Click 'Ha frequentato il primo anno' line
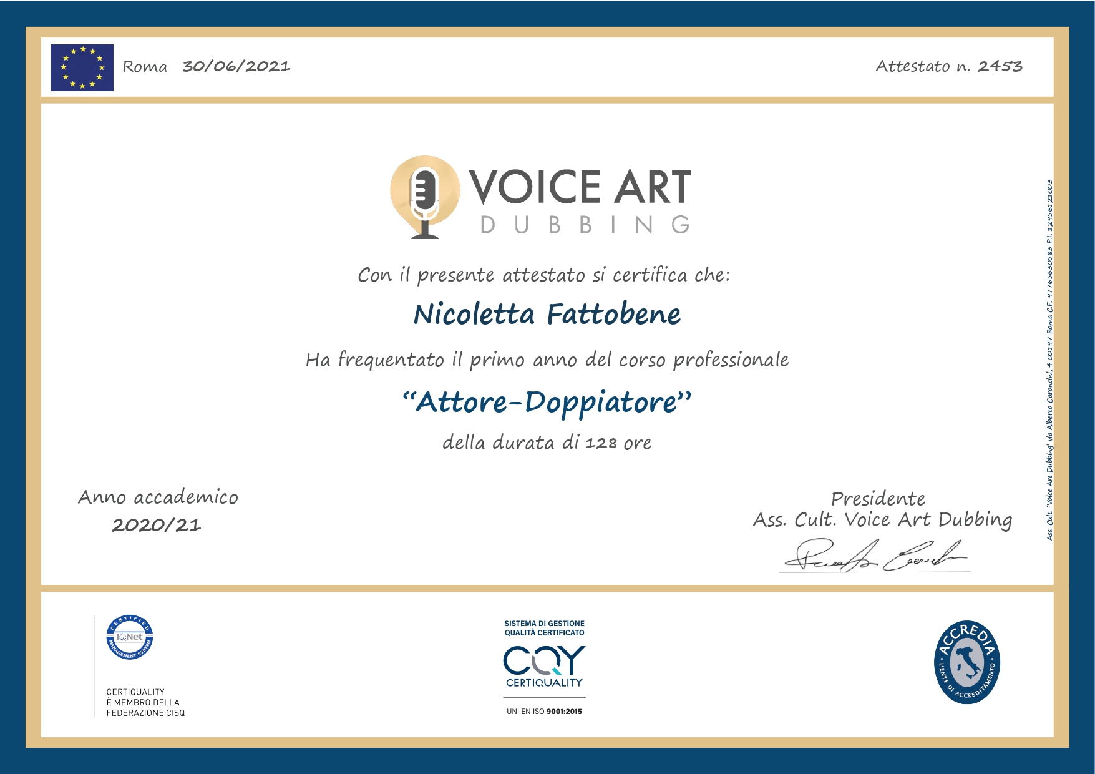The height and width of the screenshot is (774, 1095). (x=547, y=360)
